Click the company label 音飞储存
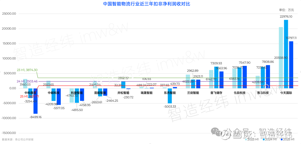The height and width of the screenshot is (144, 301). pos(216,93)
